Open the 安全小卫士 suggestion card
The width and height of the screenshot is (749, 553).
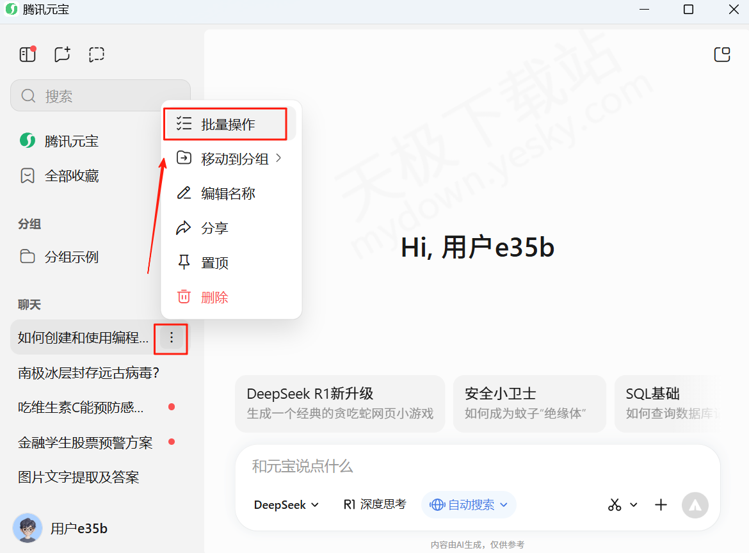530,403
